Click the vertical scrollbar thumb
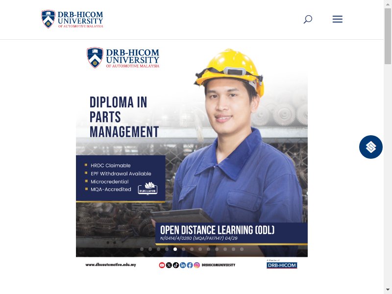The image size is (392, 294). [x=388, y=36]
